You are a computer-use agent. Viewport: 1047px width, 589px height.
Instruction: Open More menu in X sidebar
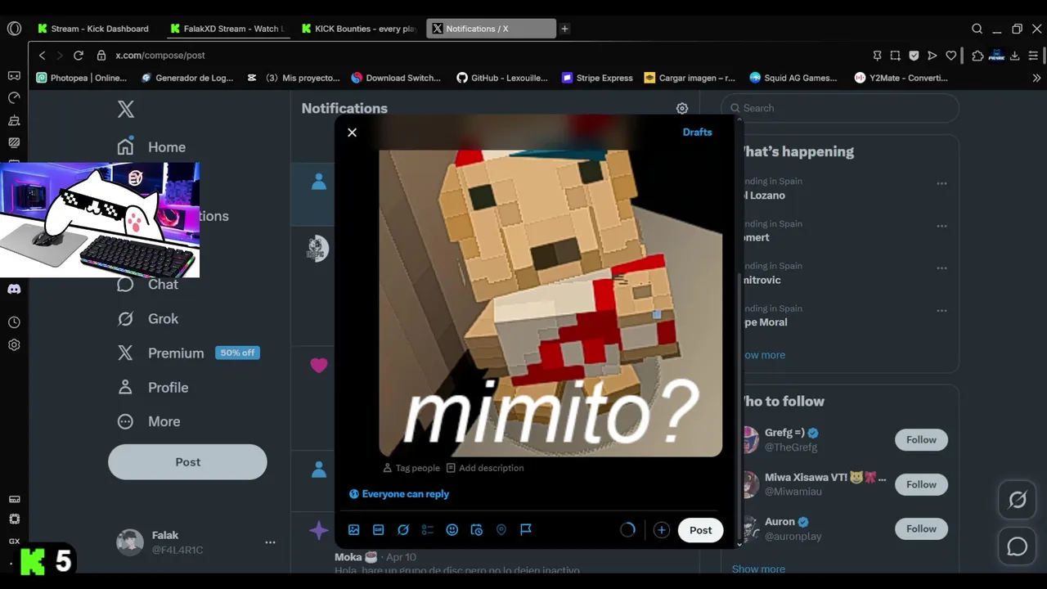click(x=149, y=422)
